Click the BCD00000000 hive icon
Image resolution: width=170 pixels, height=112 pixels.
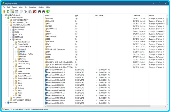coord(13,27)
